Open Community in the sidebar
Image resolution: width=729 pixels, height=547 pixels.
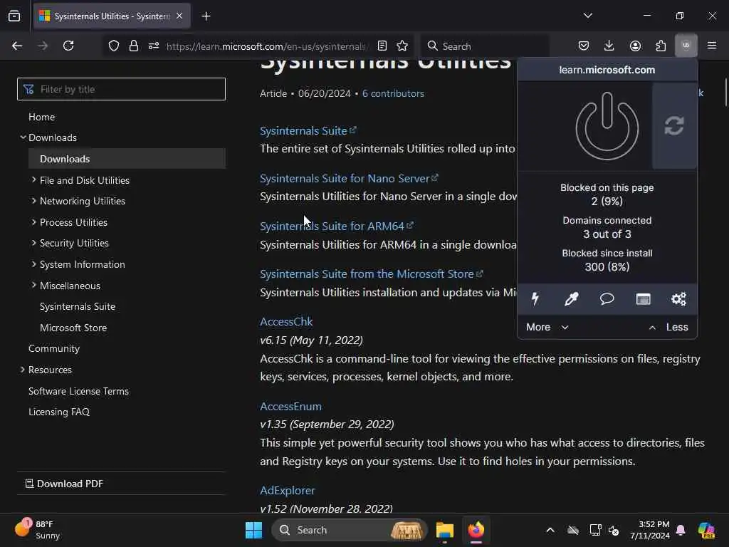54,348
